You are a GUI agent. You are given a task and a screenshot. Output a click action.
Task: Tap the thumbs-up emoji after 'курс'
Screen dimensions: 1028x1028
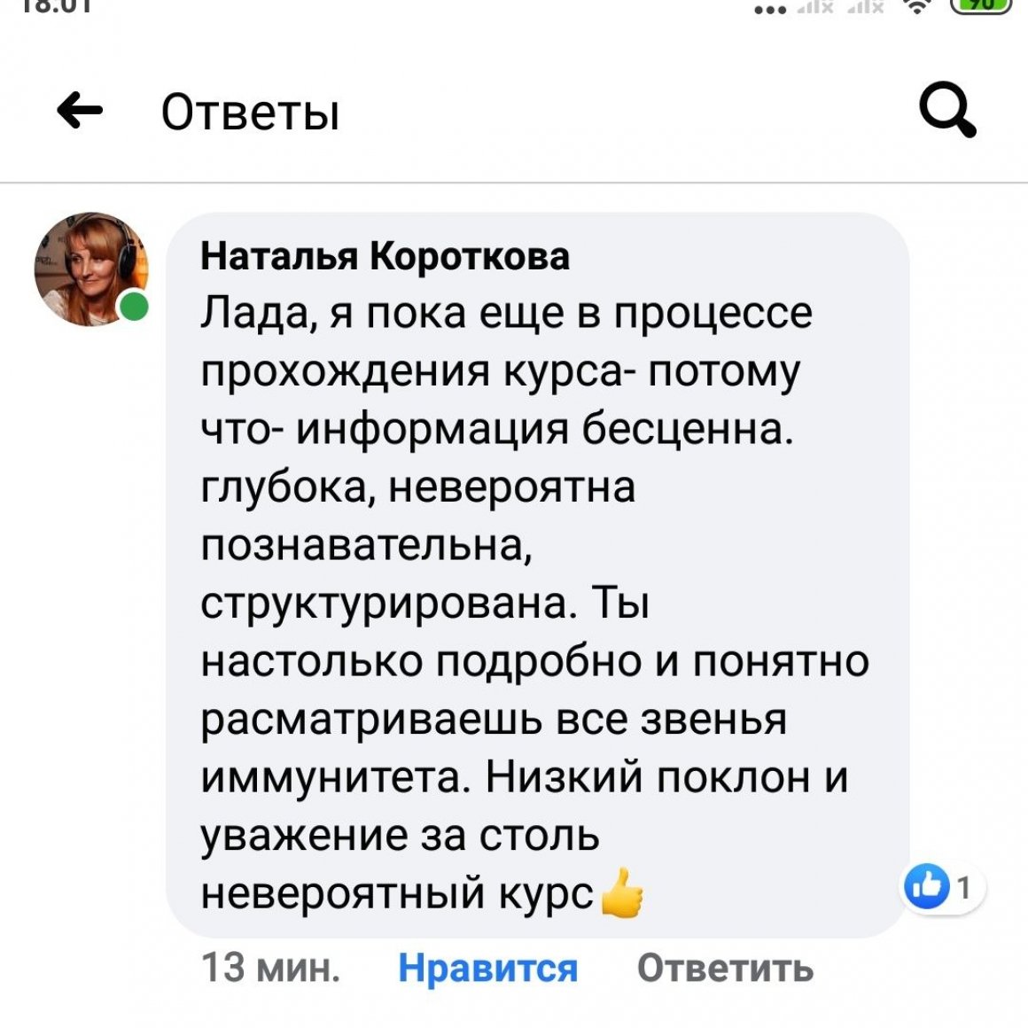tap(622, 893)
